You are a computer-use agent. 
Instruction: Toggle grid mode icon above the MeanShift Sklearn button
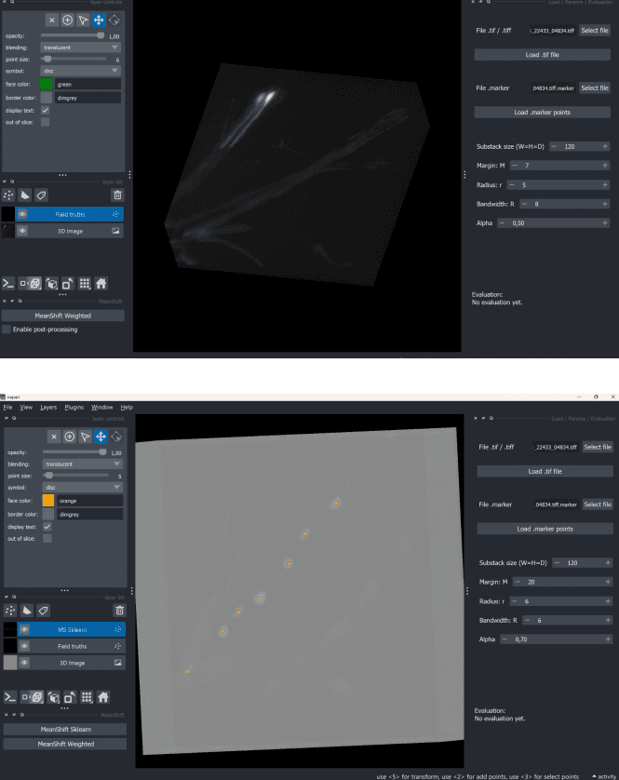(x=87, y=697)
